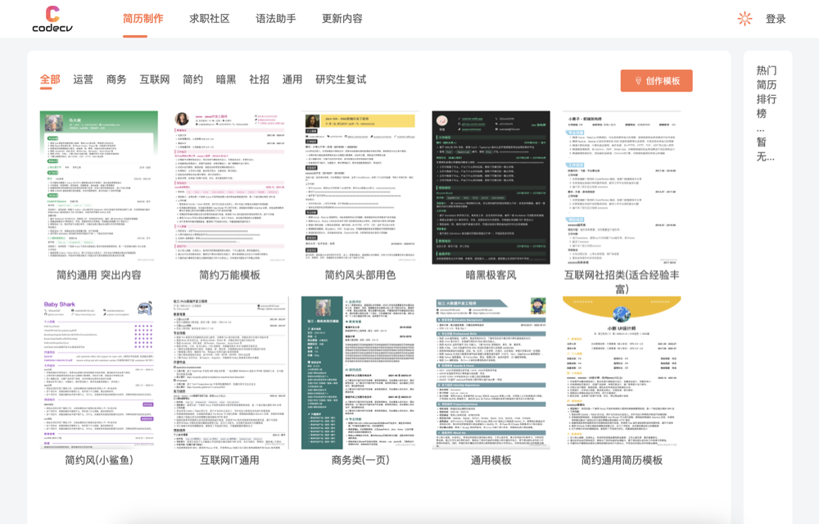Click the 简约风头部用色 caption

pos(360,275)
